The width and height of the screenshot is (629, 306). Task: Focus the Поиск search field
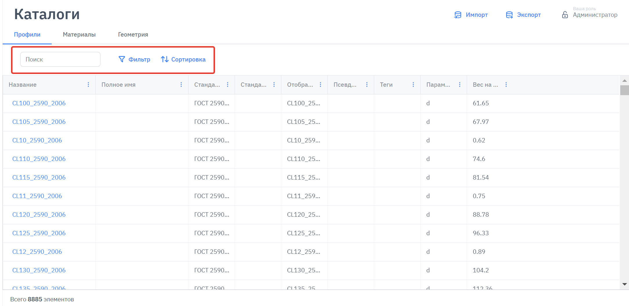pos(60,59)
